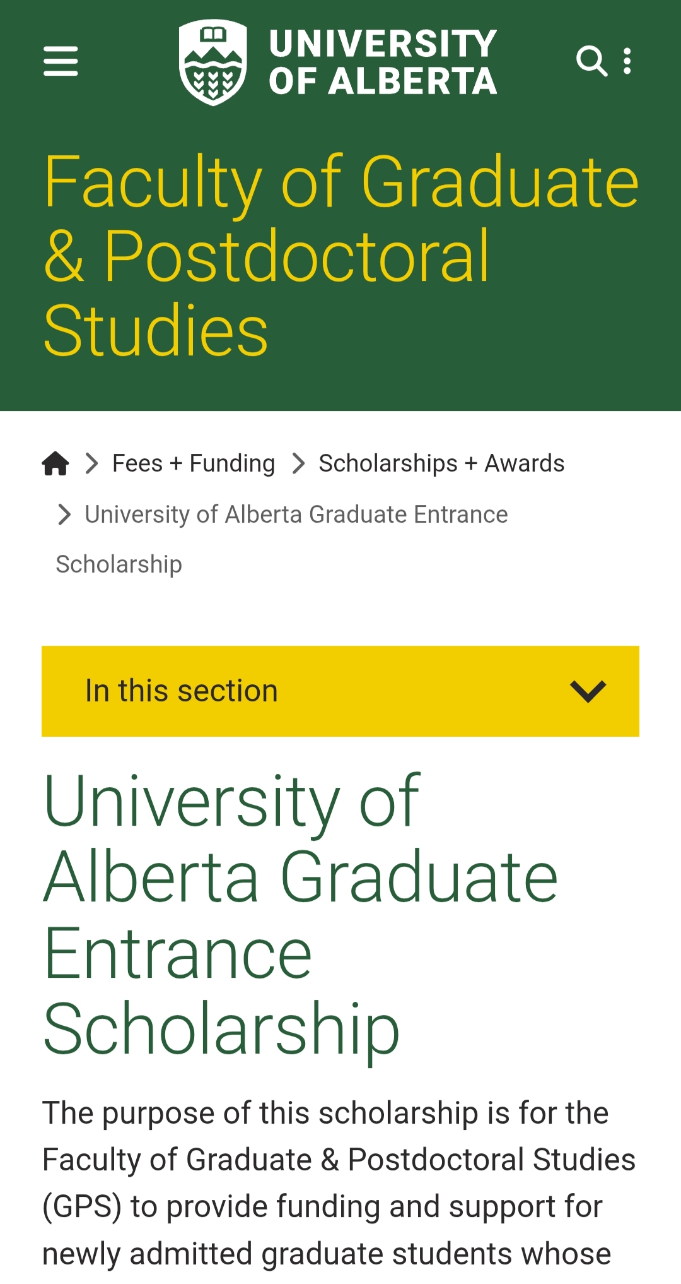Click the University of Alberta wordmark text
This screenshot has width=681, height=1284.
[383, 62]
